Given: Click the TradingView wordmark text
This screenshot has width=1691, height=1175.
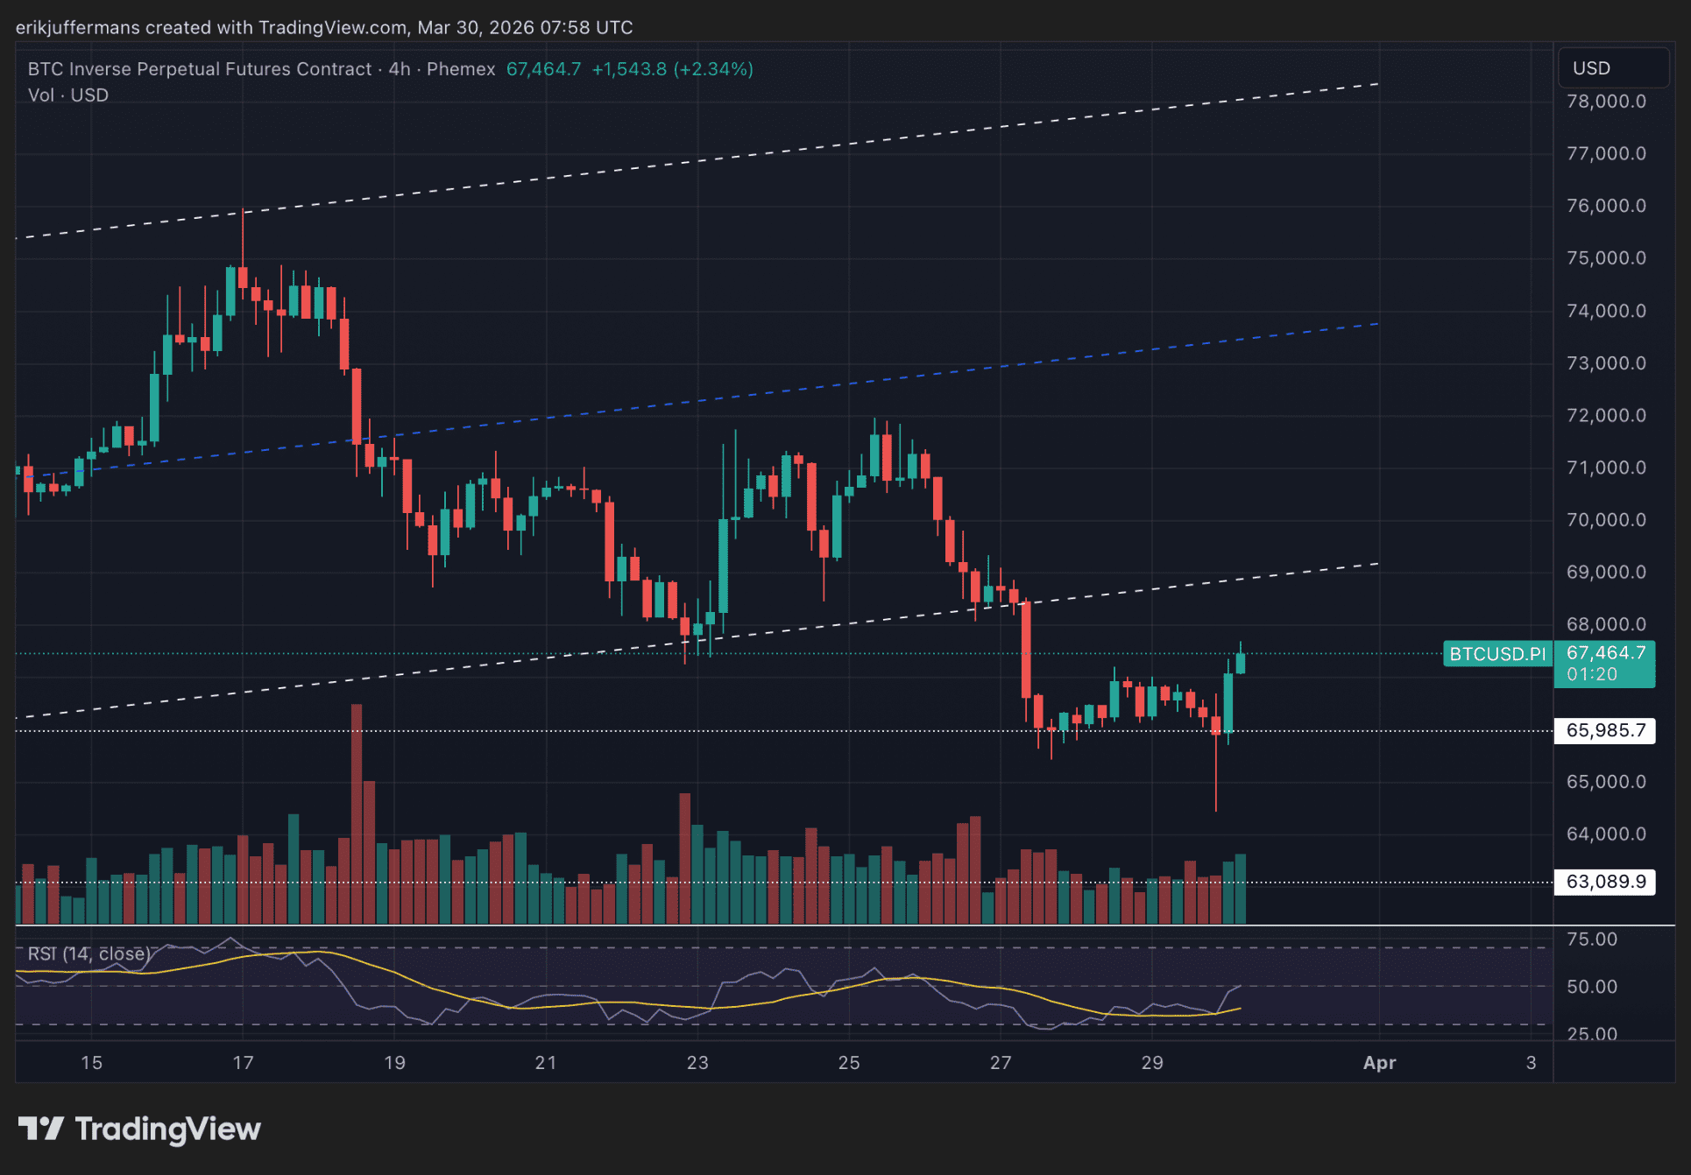Looking at the screenshot, I should tap(167, 1129).
